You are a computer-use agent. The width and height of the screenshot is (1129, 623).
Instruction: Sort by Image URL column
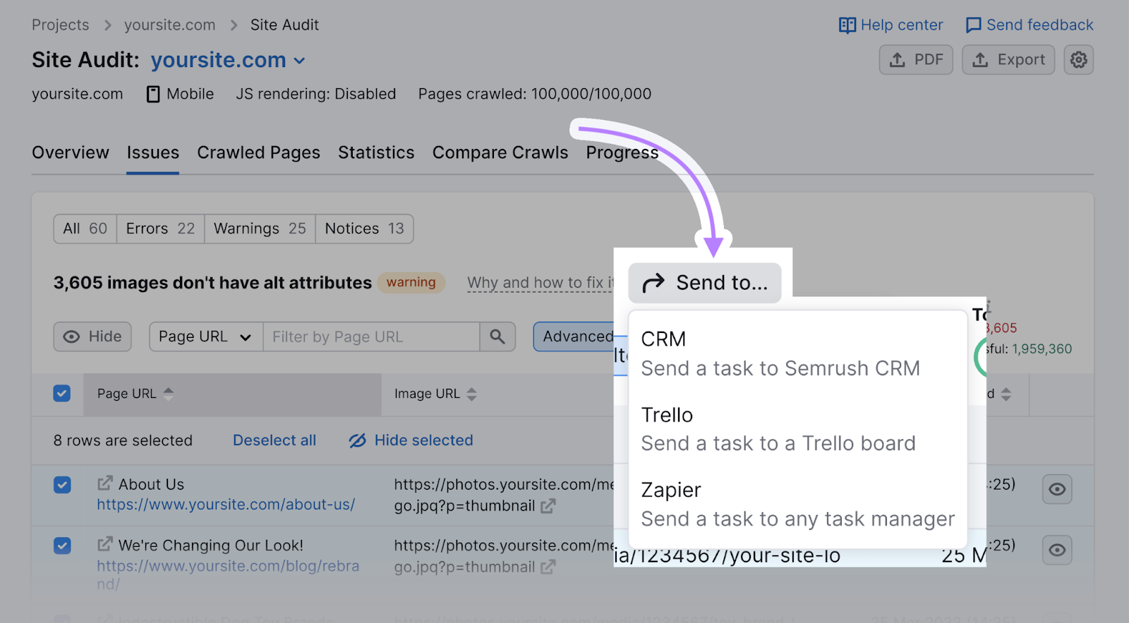435,394
